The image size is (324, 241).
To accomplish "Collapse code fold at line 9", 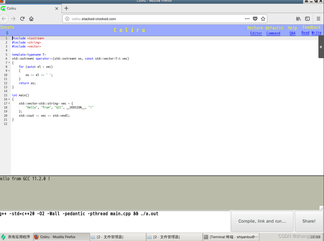I will (x=9, y=71).
